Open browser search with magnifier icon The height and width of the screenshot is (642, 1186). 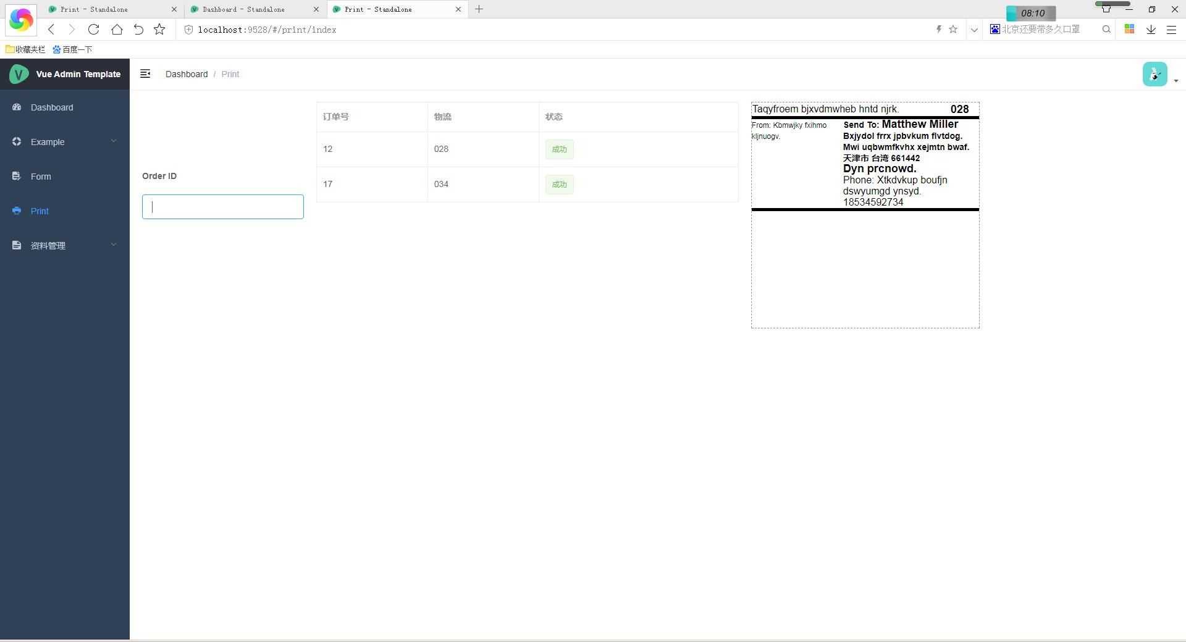1106,29
